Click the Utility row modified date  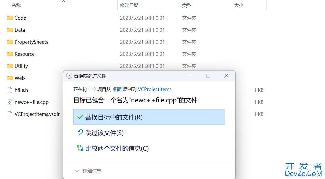tap(142, 66)
